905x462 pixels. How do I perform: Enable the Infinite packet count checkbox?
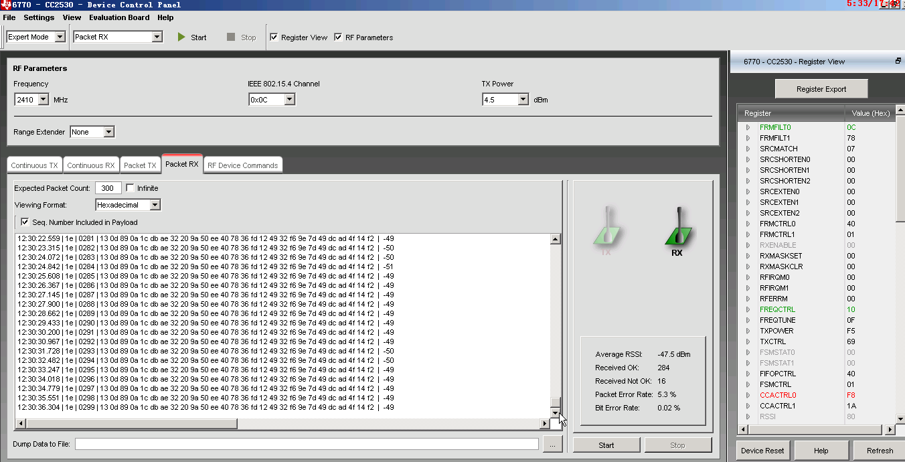130,188
